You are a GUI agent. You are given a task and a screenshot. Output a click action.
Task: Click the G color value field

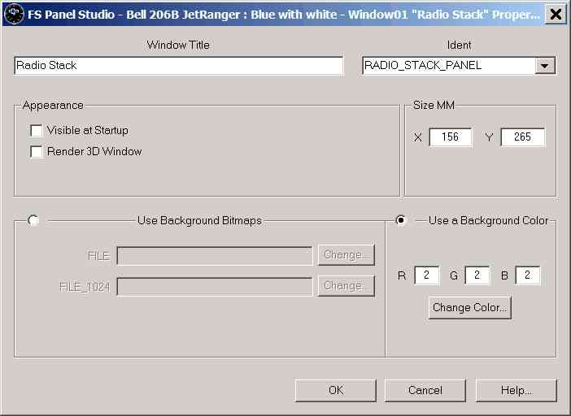477,275
